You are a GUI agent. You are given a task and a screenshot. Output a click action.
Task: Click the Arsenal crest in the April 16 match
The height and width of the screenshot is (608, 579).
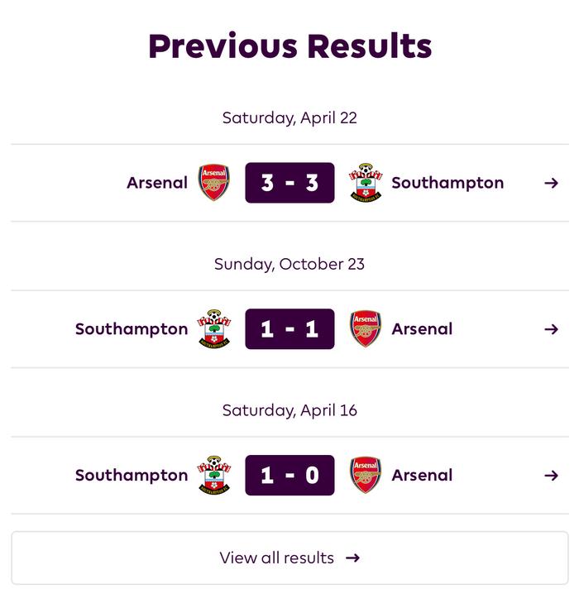pyautogui.click(x=366, y=475)
